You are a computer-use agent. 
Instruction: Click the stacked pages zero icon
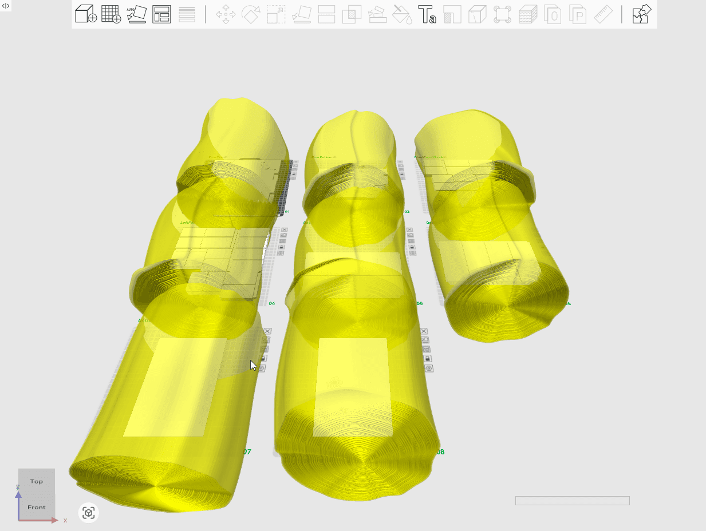coord(553,14)
